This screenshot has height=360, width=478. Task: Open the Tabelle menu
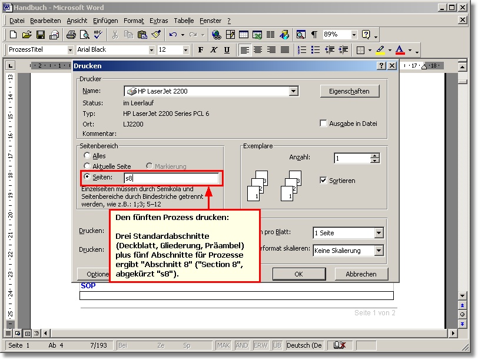point(183,21)
